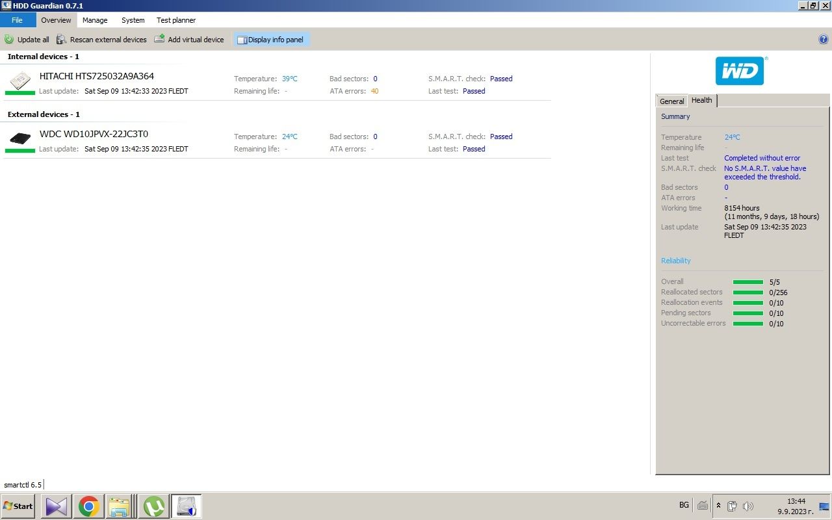Click Add virtual device

click(x=189, y=40)
